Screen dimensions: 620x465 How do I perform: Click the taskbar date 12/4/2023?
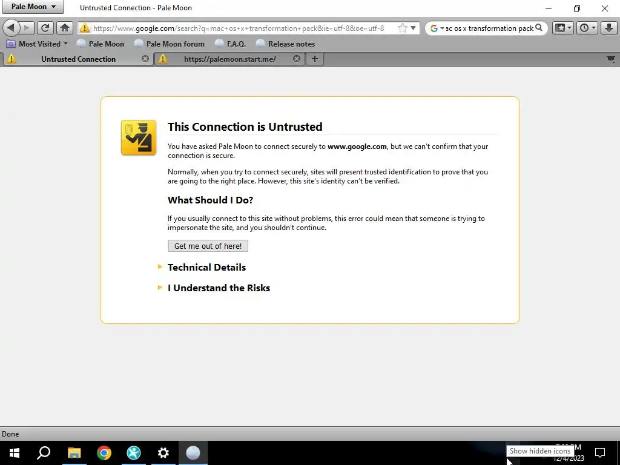pyautogui.click(x=569, y=459)
